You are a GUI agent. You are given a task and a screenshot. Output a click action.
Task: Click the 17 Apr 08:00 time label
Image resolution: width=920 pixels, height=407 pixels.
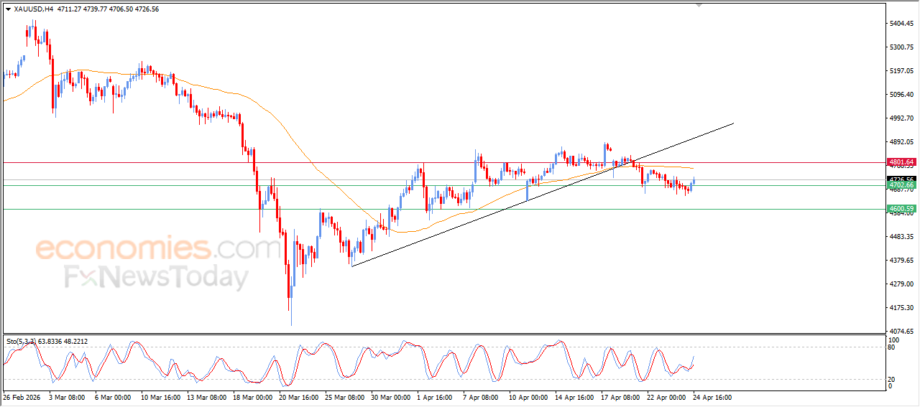621,396
